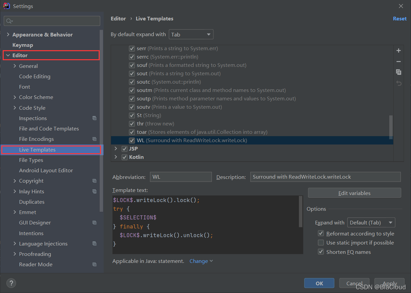Remove the selected live template
The height and width of the screenshot is (293, 411).
coord(398,62)
